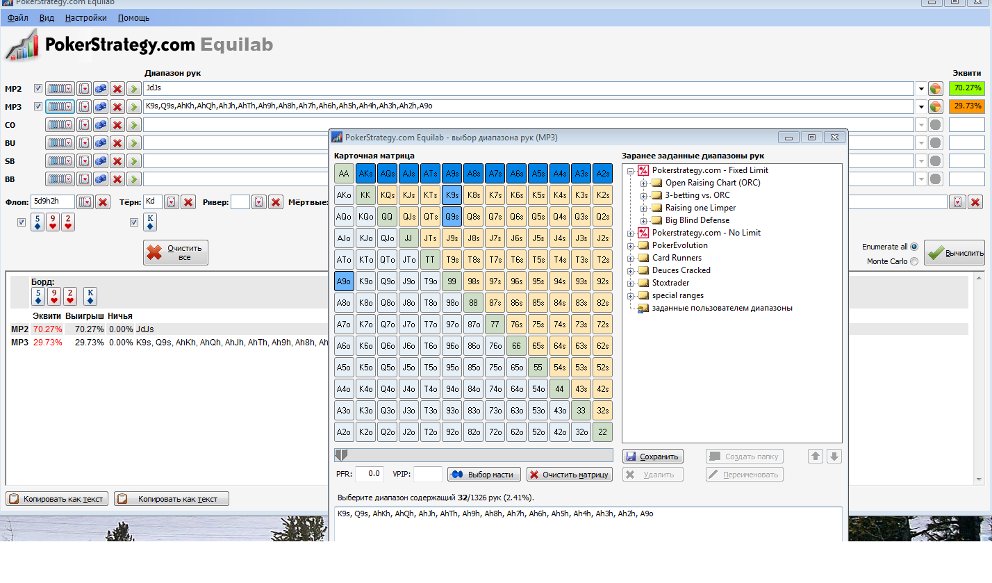The height and width of the screenshot is (583, 992).
Task: Click random dice icon in MP2 row
Action: (x=101, y=89)
